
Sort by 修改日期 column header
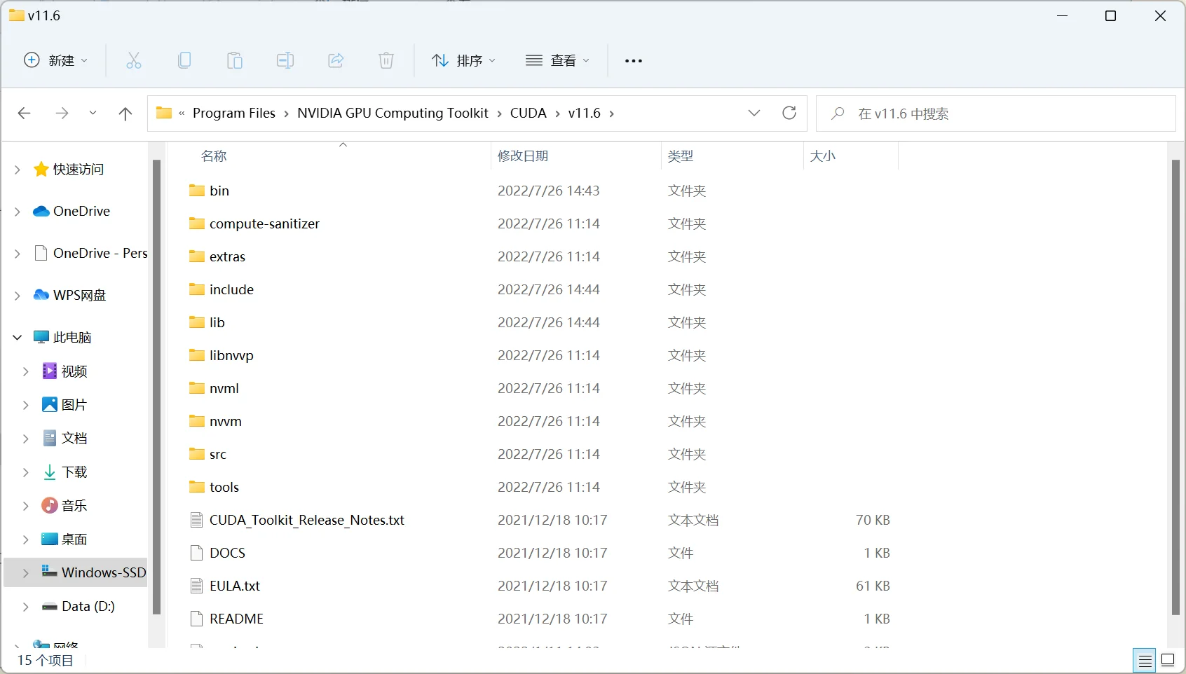click(x=523, y=156)
